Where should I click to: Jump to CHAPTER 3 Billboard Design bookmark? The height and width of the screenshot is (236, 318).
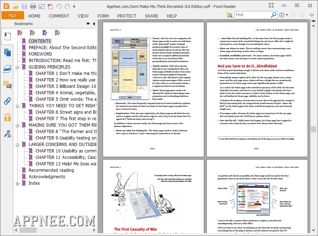coord(66,86)
